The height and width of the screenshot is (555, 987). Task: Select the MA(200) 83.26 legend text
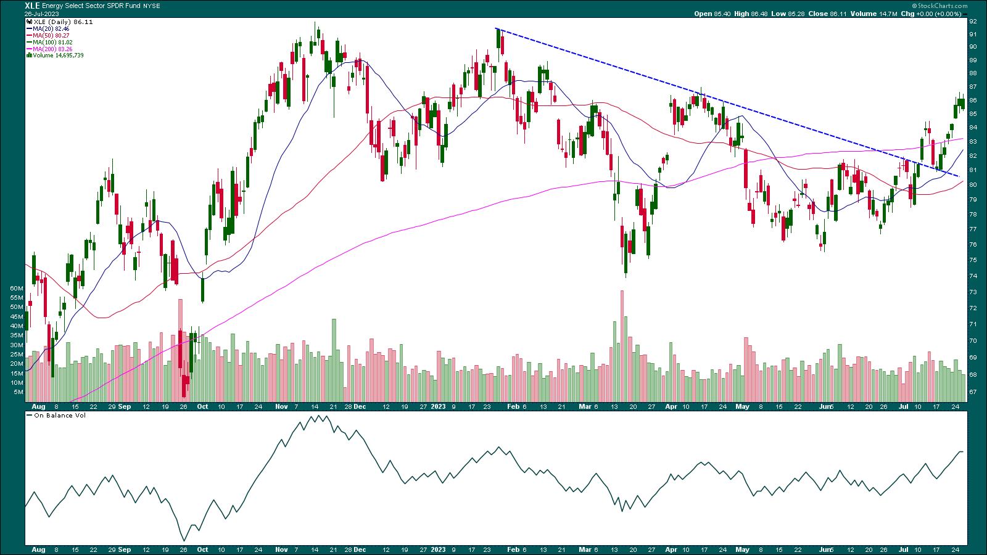coord(52,49)
